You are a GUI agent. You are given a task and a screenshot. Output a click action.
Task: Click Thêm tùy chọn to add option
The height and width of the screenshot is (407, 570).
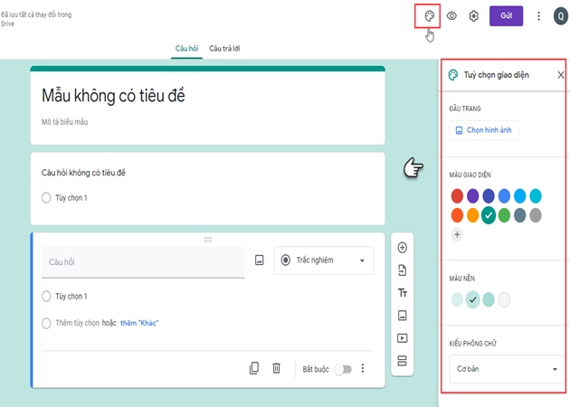click(77, 323)
